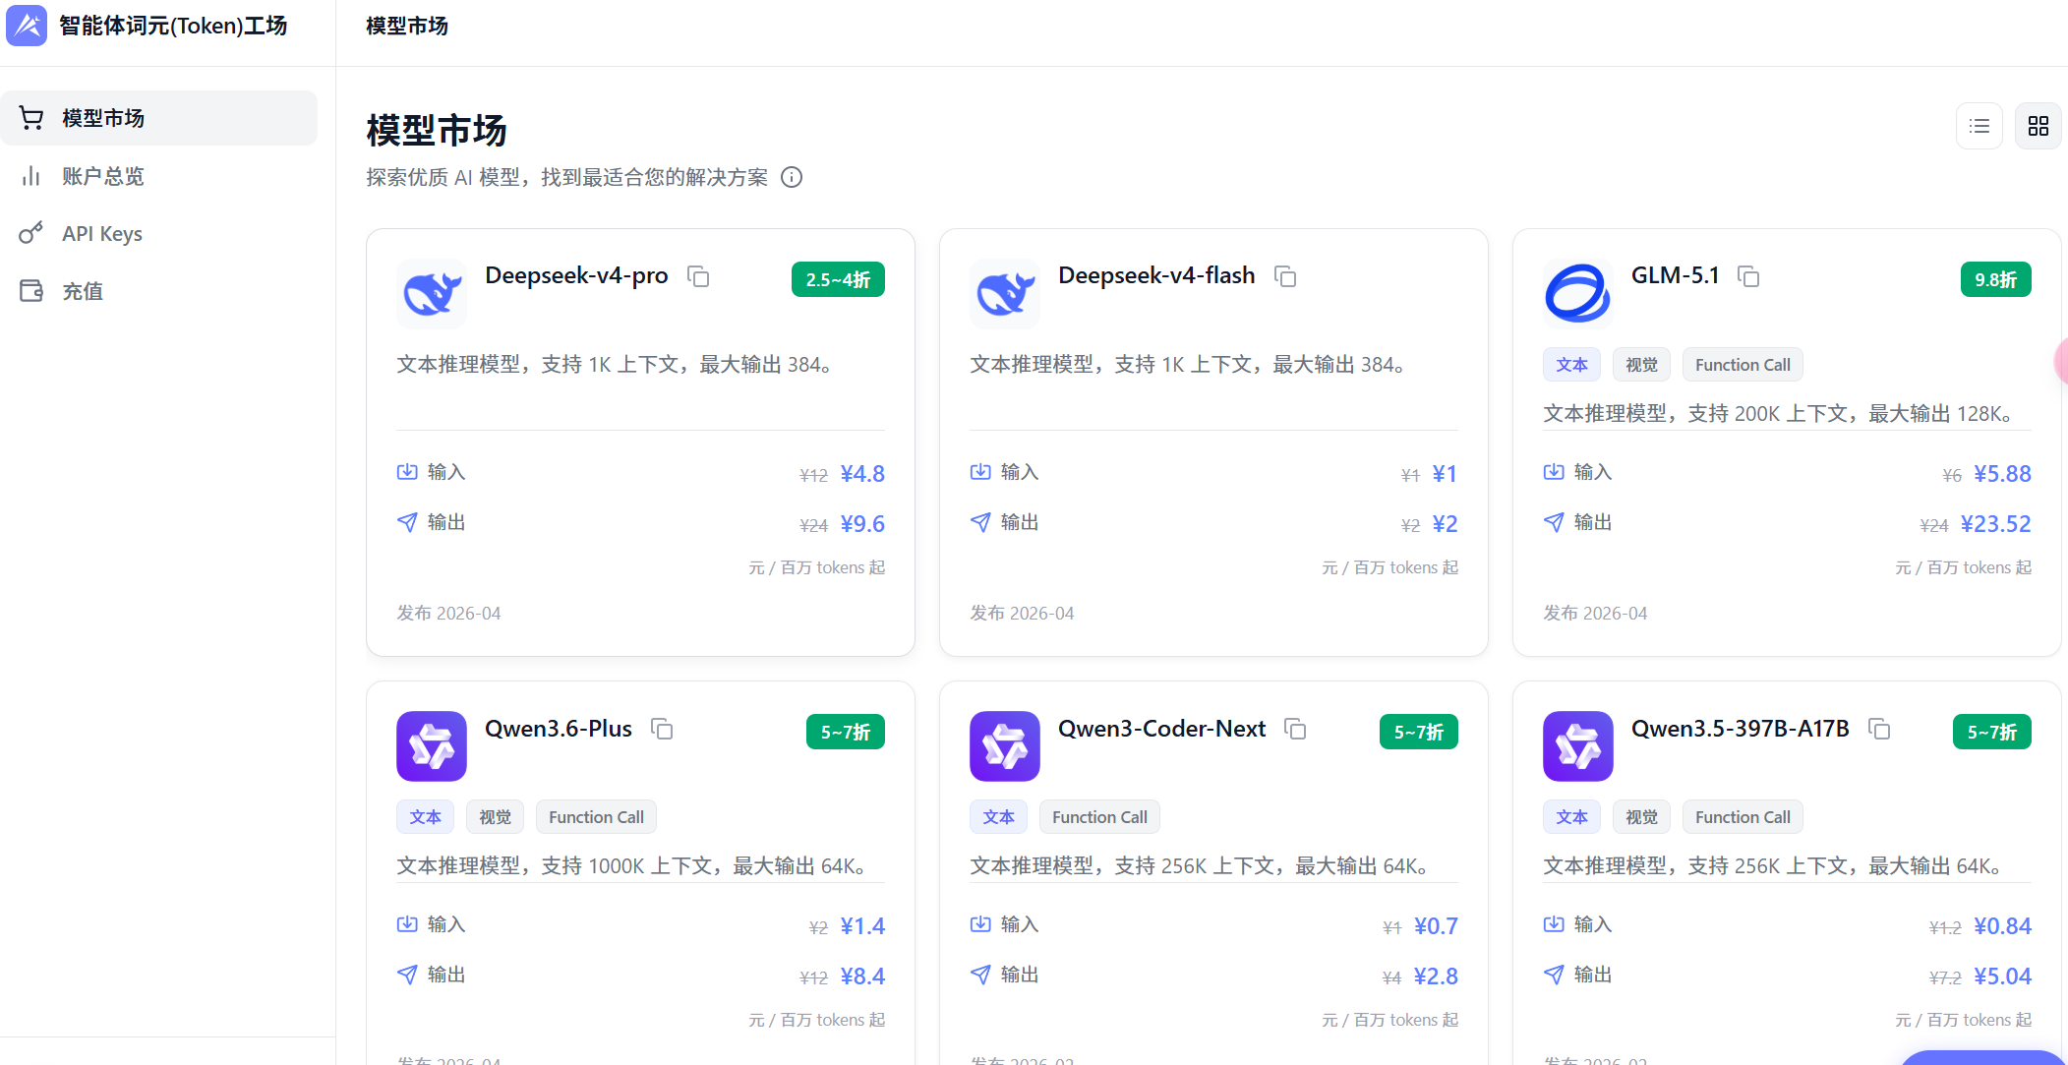2068x1065 pixels.
Task: Open the Qwen3.5-397B-A17B model title
Action: pyautogui.click(x=1741, y=729)
